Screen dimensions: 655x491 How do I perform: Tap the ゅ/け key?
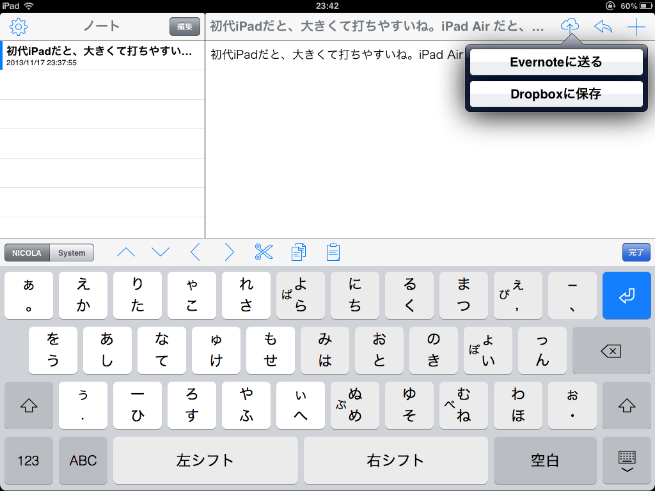(216, 350)
